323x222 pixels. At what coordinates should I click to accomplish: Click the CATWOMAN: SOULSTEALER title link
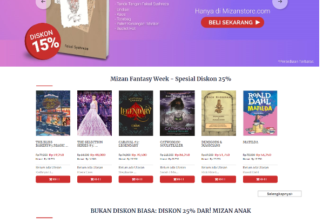pyautogui.click(x=171, y=143)
